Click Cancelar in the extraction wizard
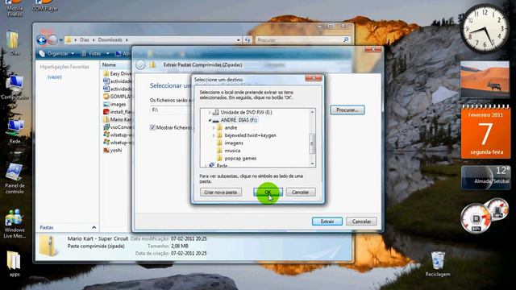516x290 pixels. [x=361, y=222]
